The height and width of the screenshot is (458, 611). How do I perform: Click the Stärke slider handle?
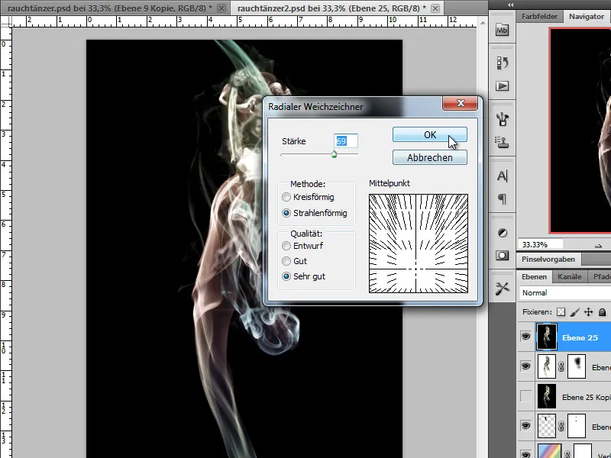point(334,154)
